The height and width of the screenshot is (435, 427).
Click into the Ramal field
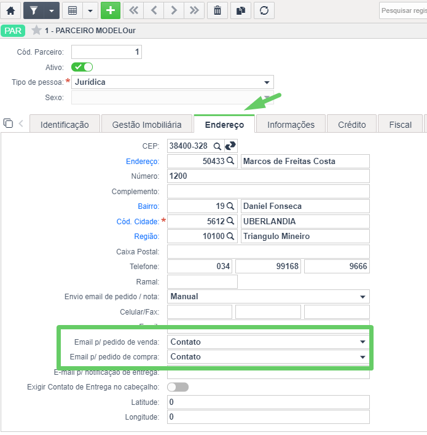point(202,281)
